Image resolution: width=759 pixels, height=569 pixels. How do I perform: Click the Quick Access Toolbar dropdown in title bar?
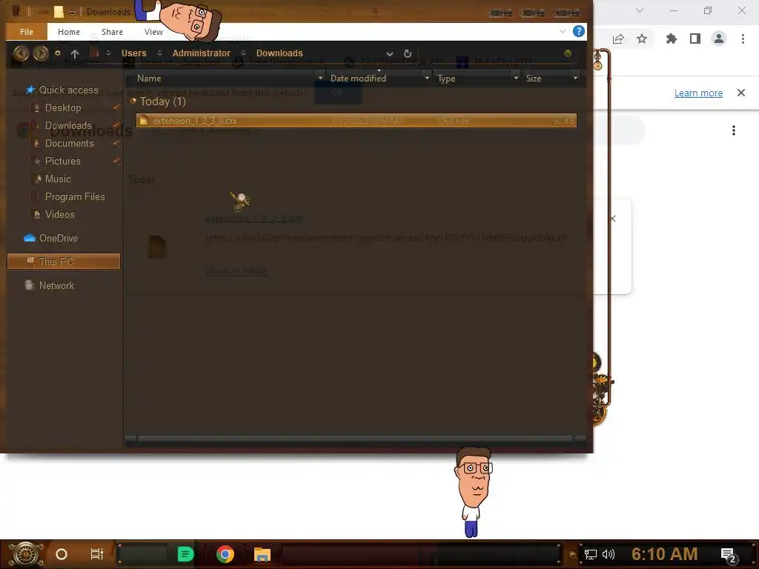tap(72, 12)
